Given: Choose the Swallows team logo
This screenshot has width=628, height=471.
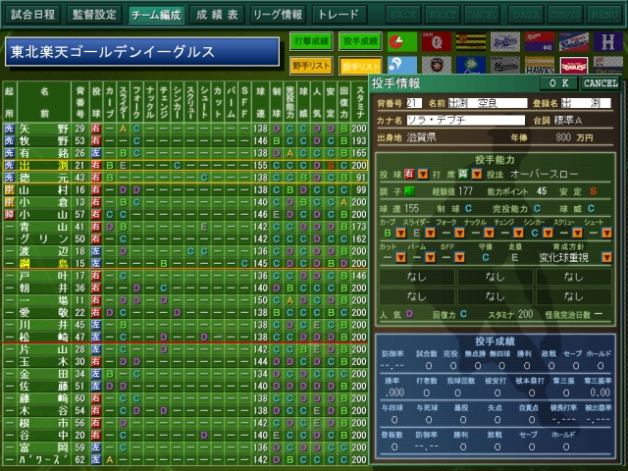Looking at the screenshot, I should click(574, 41).
